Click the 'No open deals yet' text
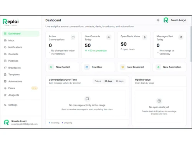The height and width of the screenshot is (144, 192). coord(159,107)
